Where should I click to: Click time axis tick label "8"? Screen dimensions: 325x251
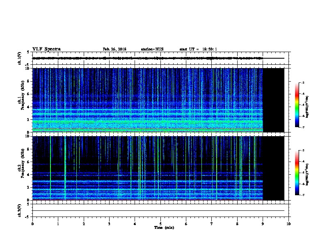[x=237, y=224]
